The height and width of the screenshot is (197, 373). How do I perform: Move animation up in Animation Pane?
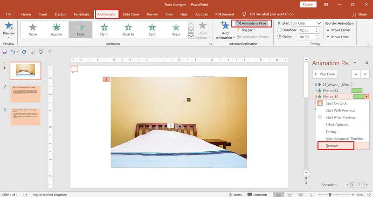pos(356,74)
